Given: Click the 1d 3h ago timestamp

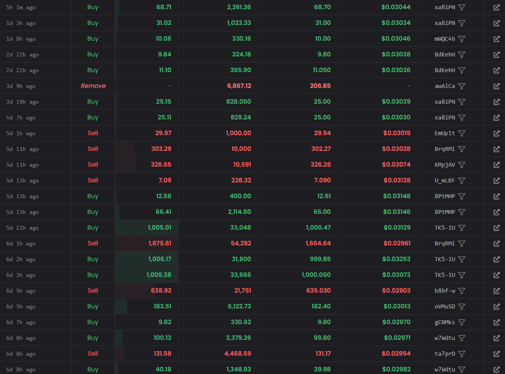Looking at the screenshot, I should tap(21, 23).
